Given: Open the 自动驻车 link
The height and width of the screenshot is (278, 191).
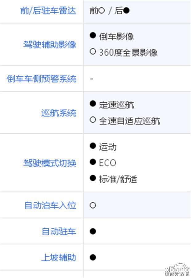Looking at the screenshot, I should pyautogui.click(x=59, y=231).
